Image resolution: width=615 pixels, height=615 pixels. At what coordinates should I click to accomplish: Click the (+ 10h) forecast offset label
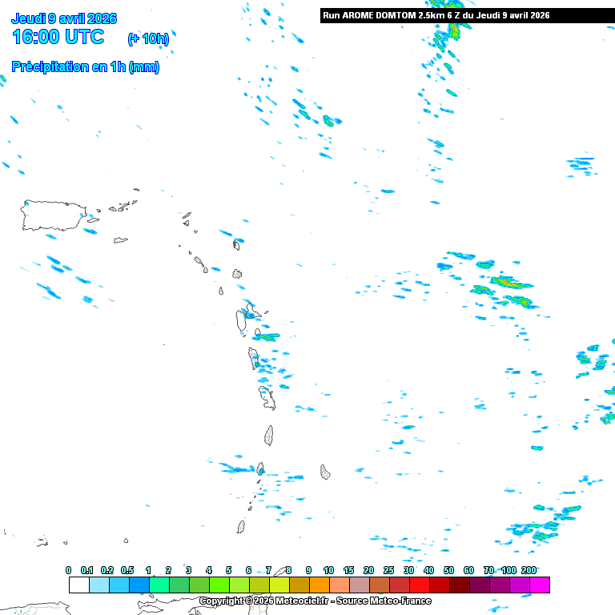(148, 38)
